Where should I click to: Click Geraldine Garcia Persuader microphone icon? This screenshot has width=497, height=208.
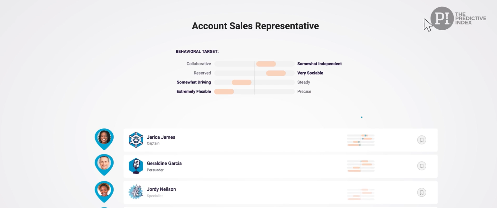click(x=136, y=166)
